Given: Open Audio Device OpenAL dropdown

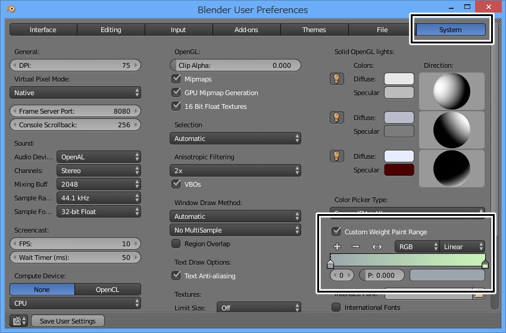Looking at the screenshot, I should tap(99, 157).
